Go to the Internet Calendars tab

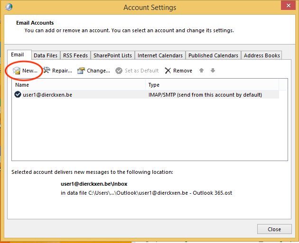[160, 55]
